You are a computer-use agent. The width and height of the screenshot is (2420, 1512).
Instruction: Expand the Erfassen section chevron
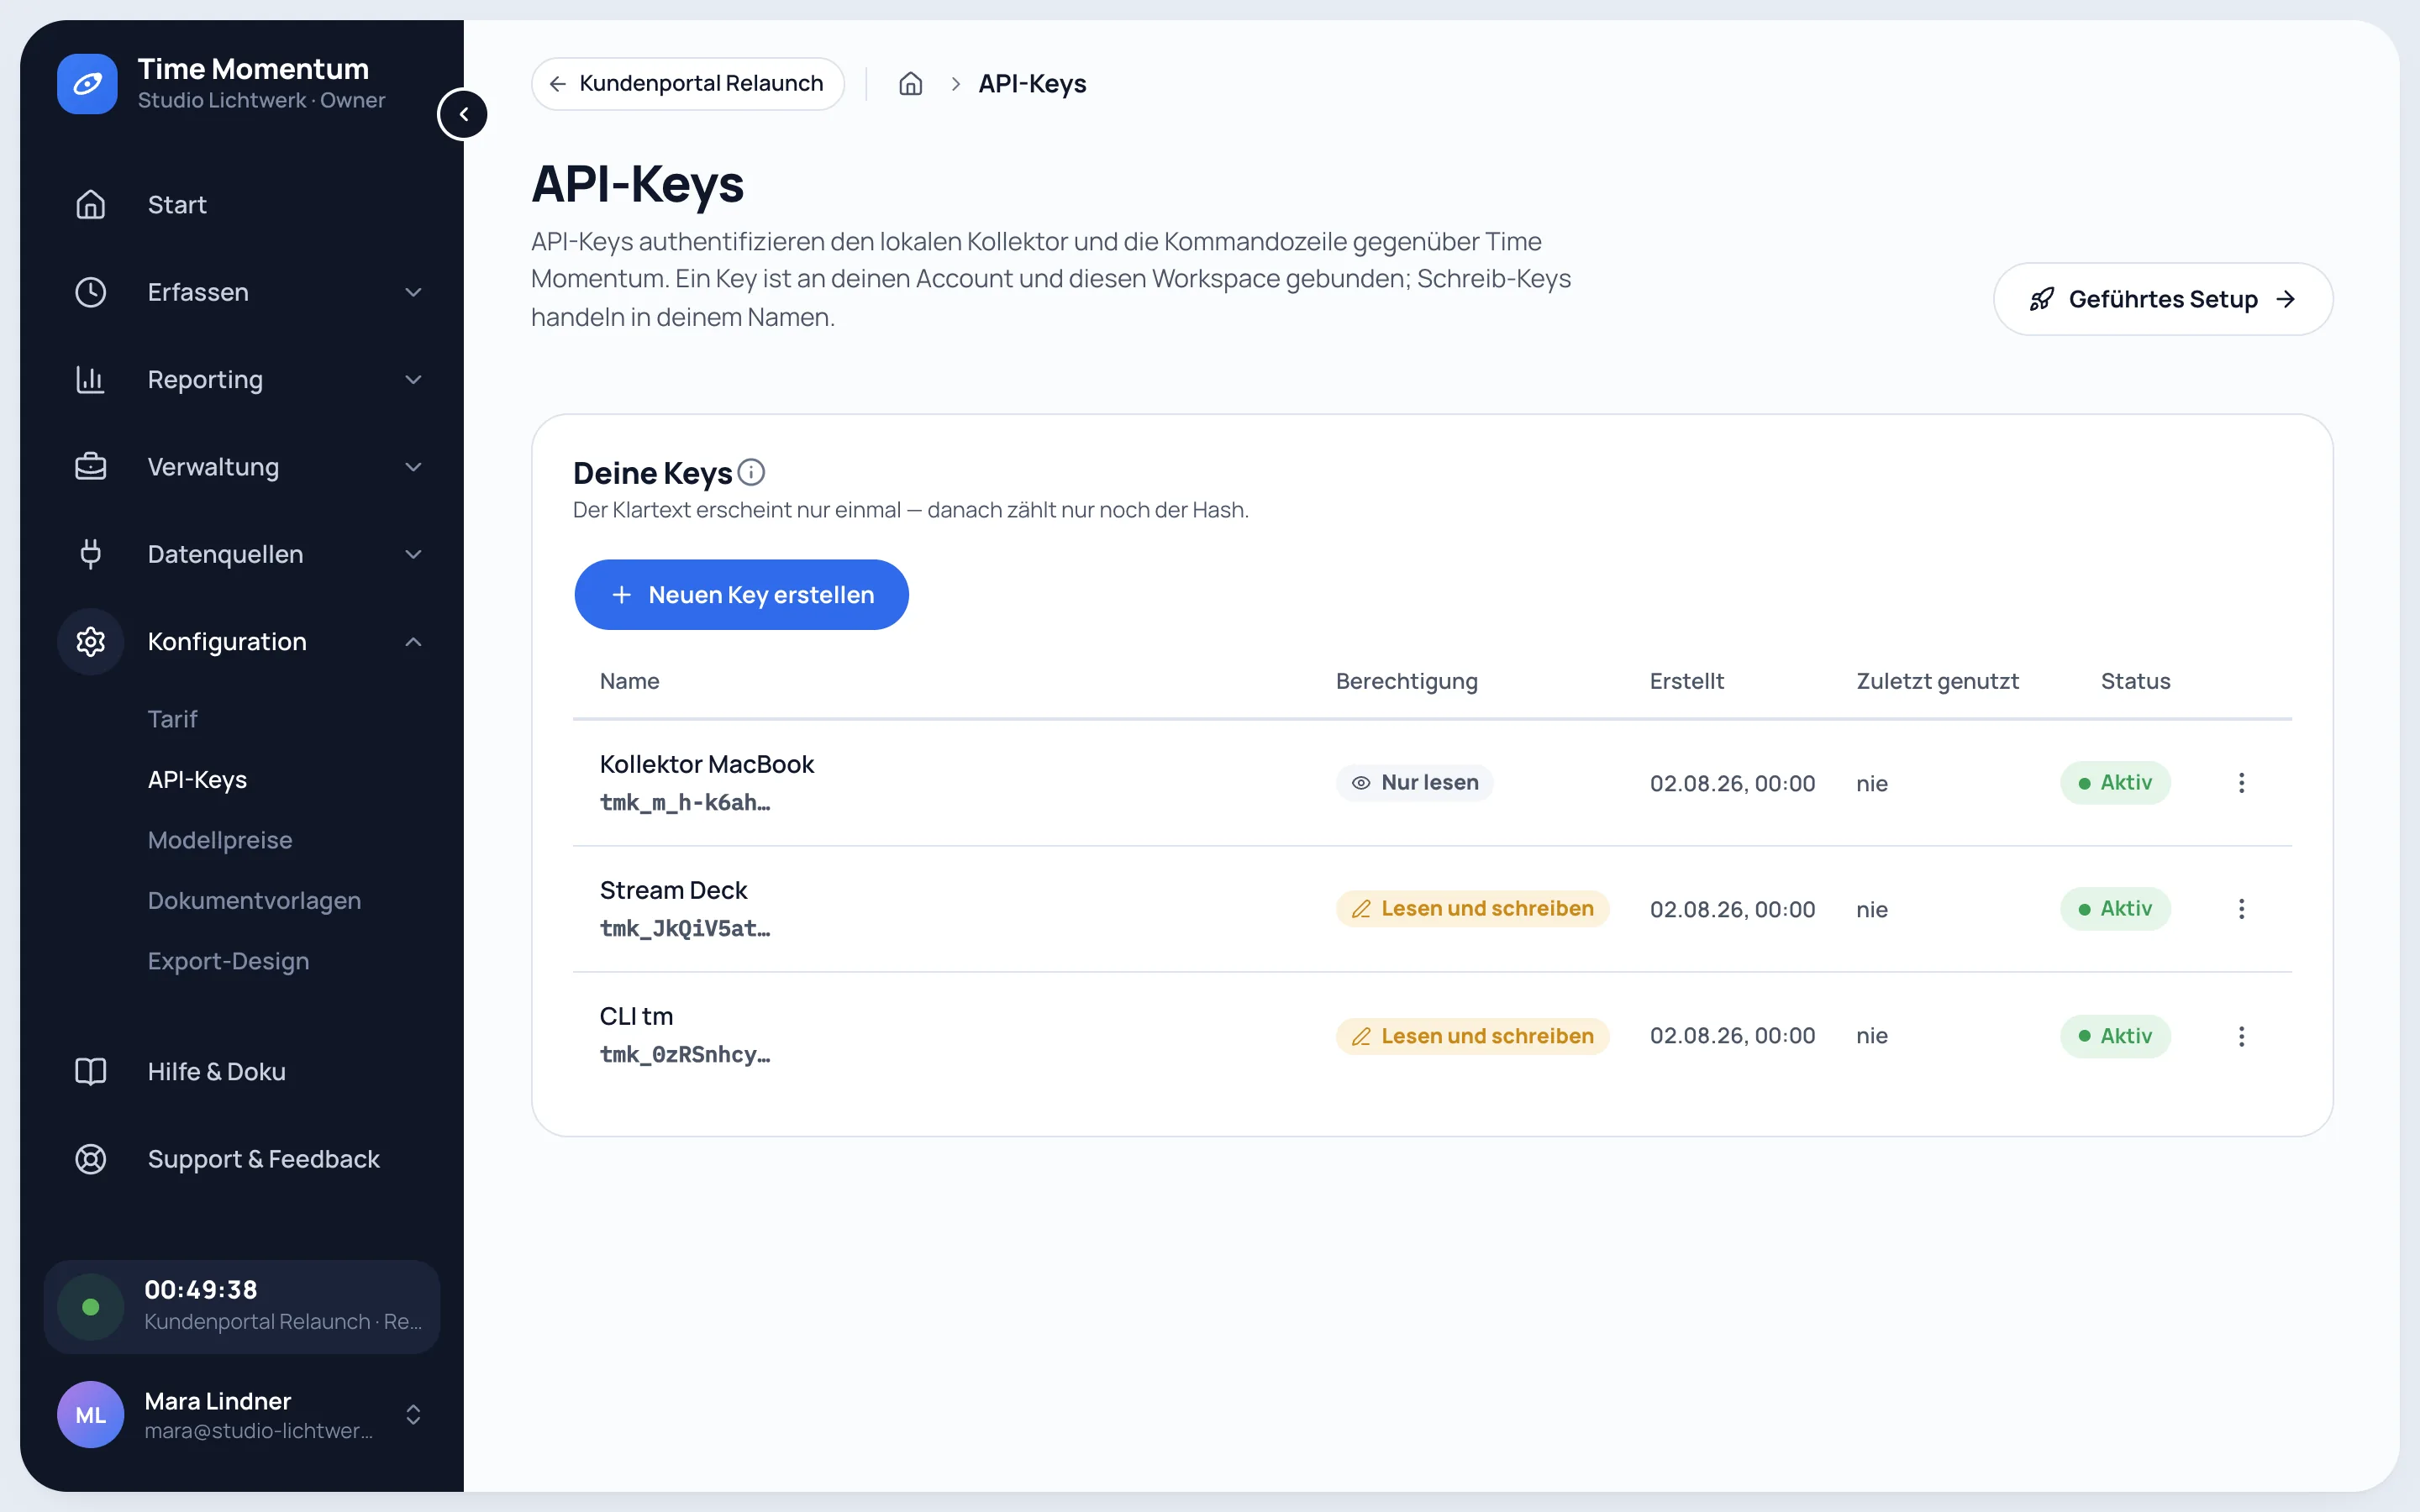(x=413, y=292)
